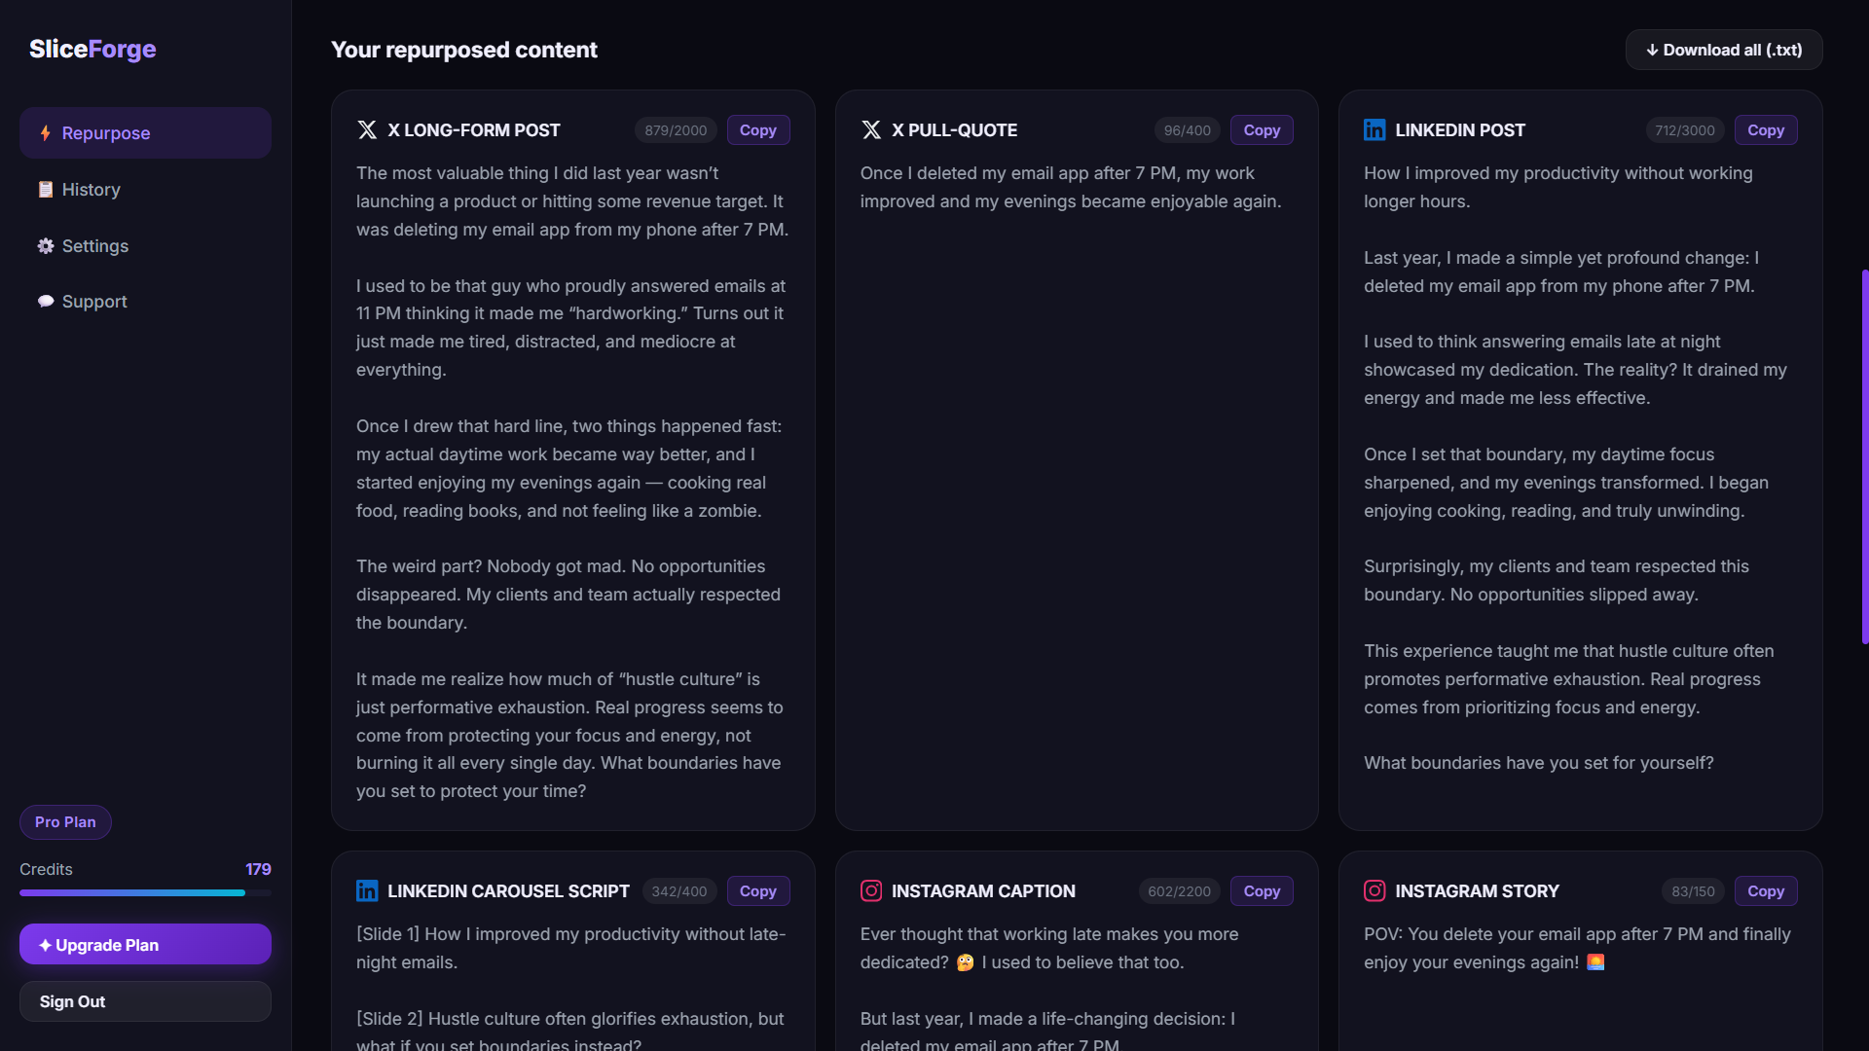Click the LinkedIn icon on LinkedIn Post card

click(x=1374, y=130)
